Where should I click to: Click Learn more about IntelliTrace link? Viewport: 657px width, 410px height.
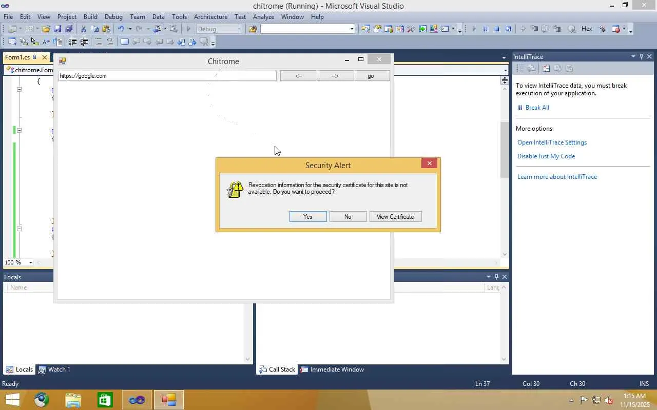tap(557, 177)
